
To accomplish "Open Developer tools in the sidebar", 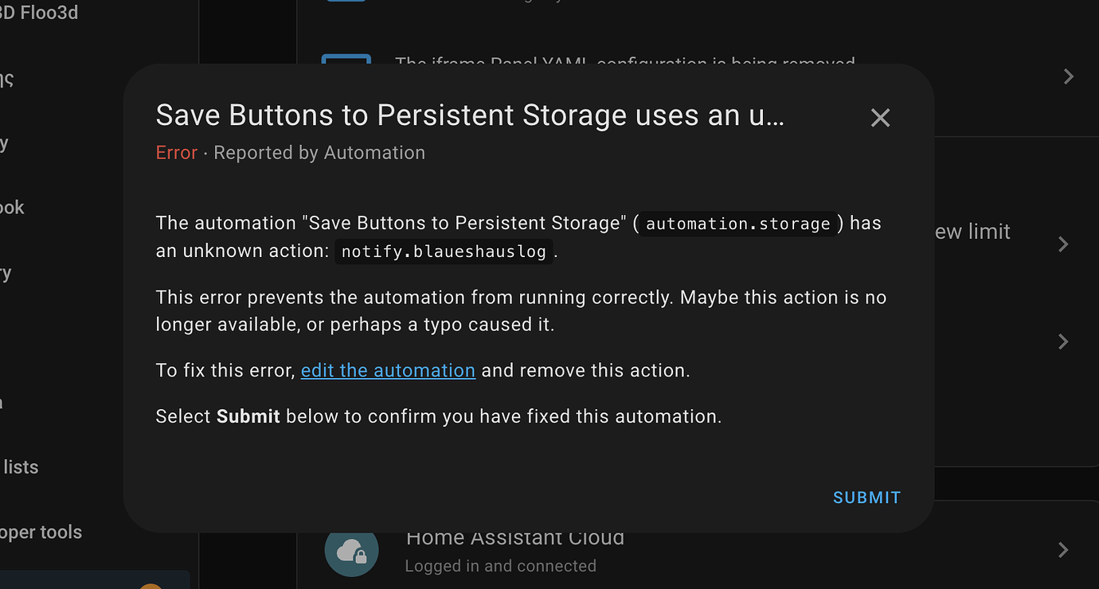I will pos(41,532).
